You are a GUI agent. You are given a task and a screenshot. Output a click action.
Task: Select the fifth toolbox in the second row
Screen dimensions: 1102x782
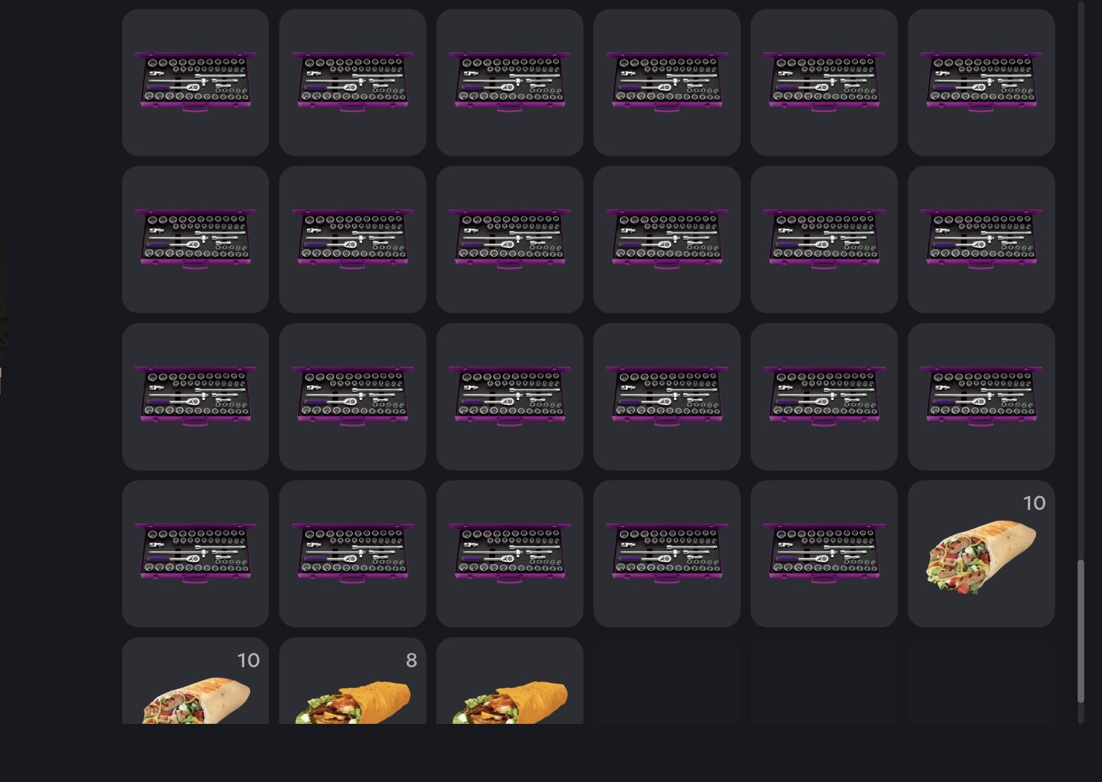[824, 240]
